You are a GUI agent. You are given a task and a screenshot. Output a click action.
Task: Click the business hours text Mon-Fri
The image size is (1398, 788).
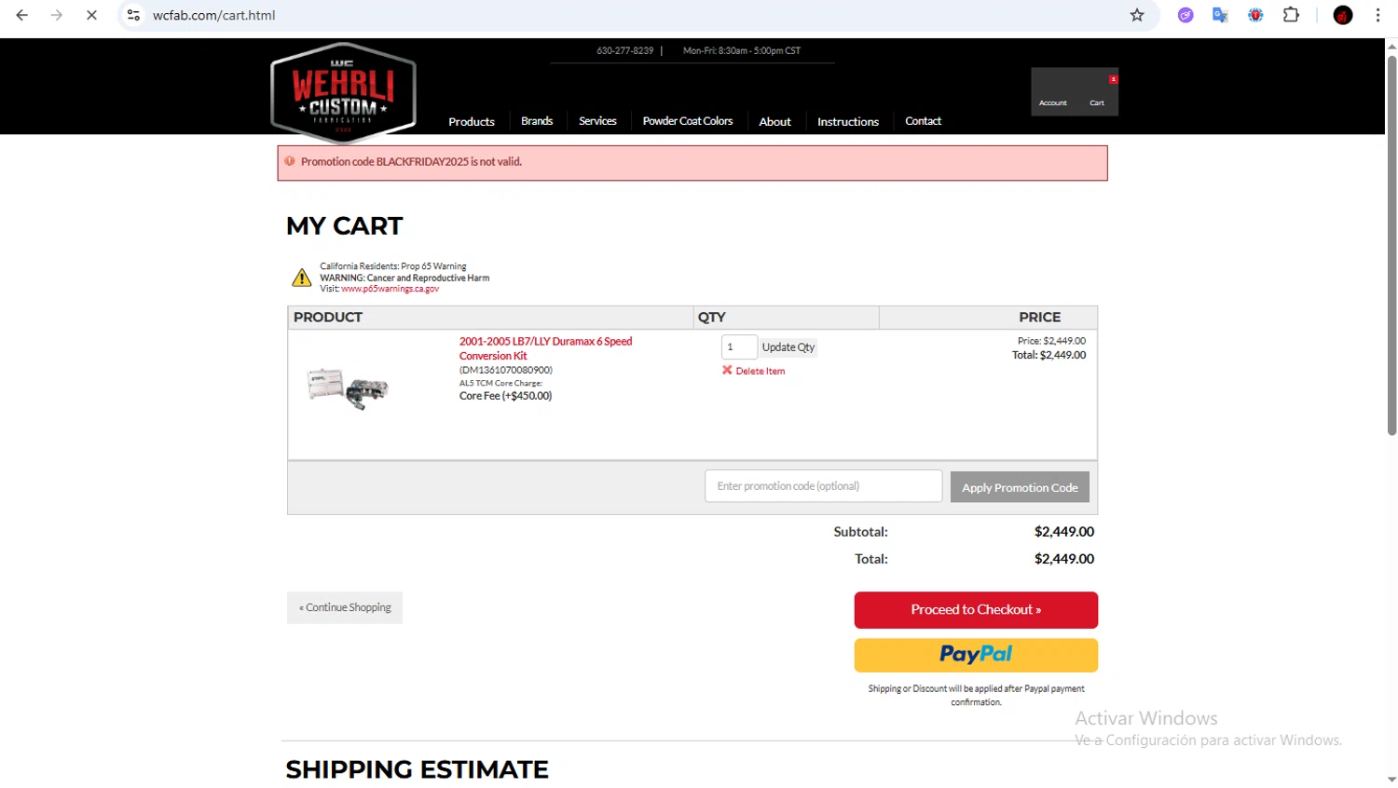pos(742,50)
